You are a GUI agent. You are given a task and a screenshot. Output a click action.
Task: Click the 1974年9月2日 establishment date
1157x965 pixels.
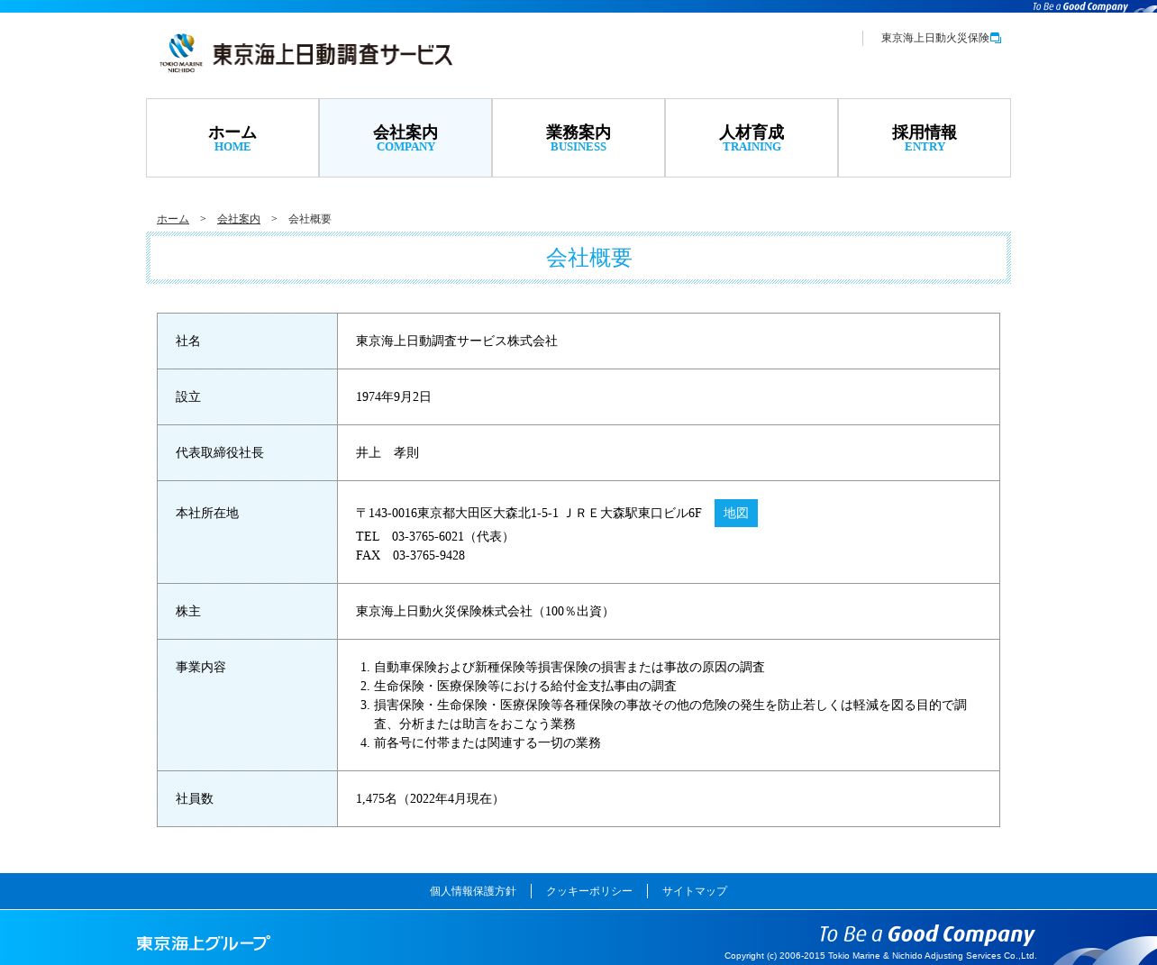(x=394, y=396)
